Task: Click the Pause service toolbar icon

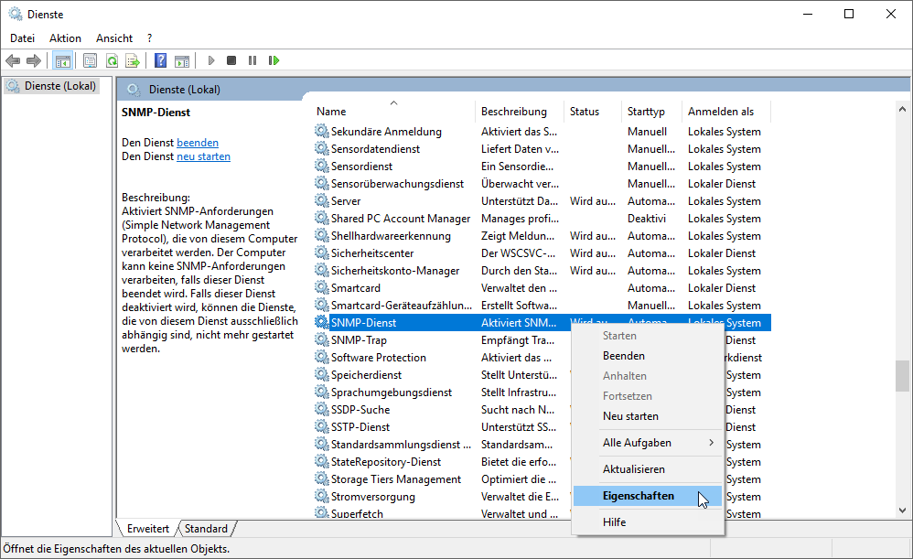Action: 252,60
